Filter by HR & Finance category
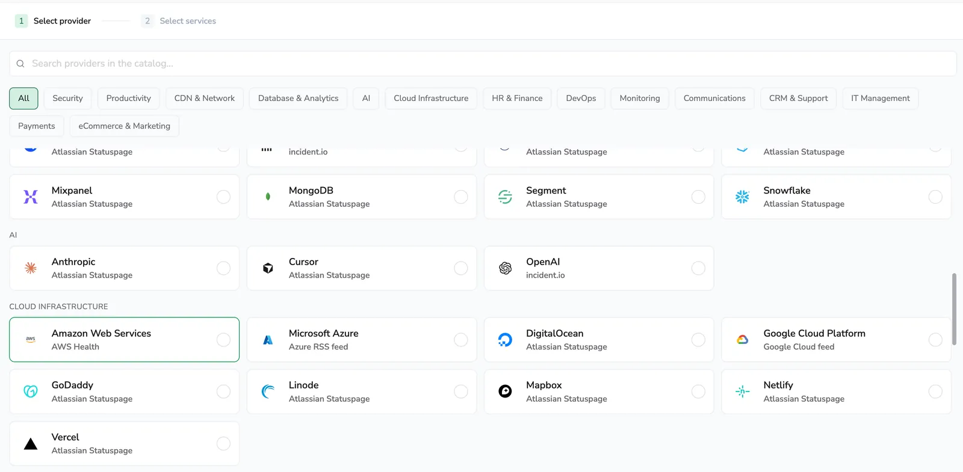963x472 pixels. pyautogui.click(x=517, y=99)
